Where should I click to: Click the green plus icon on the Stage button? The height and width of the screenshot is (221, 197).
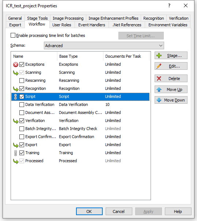tap(159, 56)
